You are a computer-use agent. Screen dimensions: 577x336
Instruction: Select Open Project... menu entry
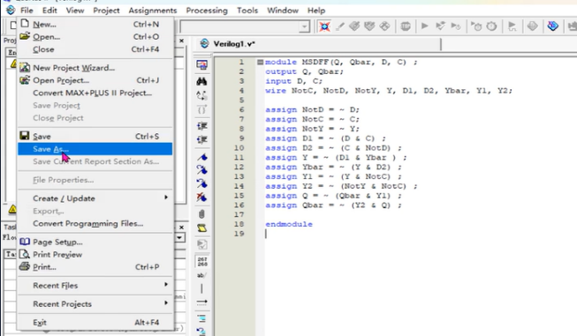coord(95,80)
